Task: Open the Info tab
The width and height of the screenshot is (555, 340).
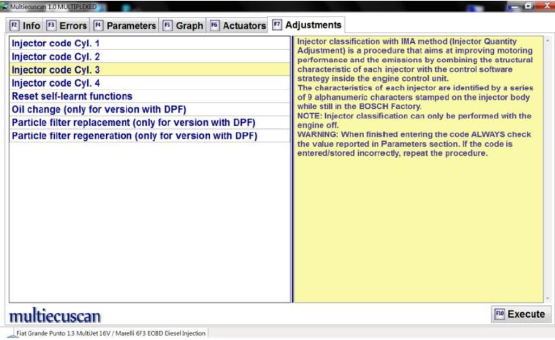Action: click(25, 25)
